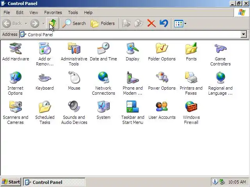Toggle the Folders pane button
This screenshot has width=250, height=187.
click(x=103, y=23)
